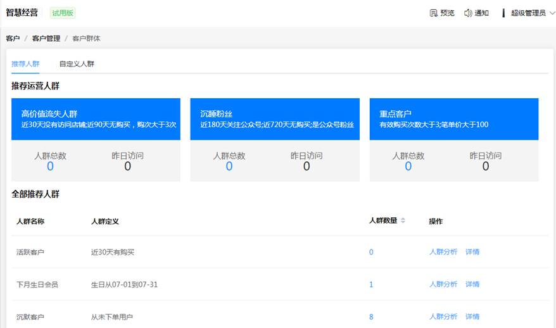Click 客户群体 in the breadcrumb

86,38
